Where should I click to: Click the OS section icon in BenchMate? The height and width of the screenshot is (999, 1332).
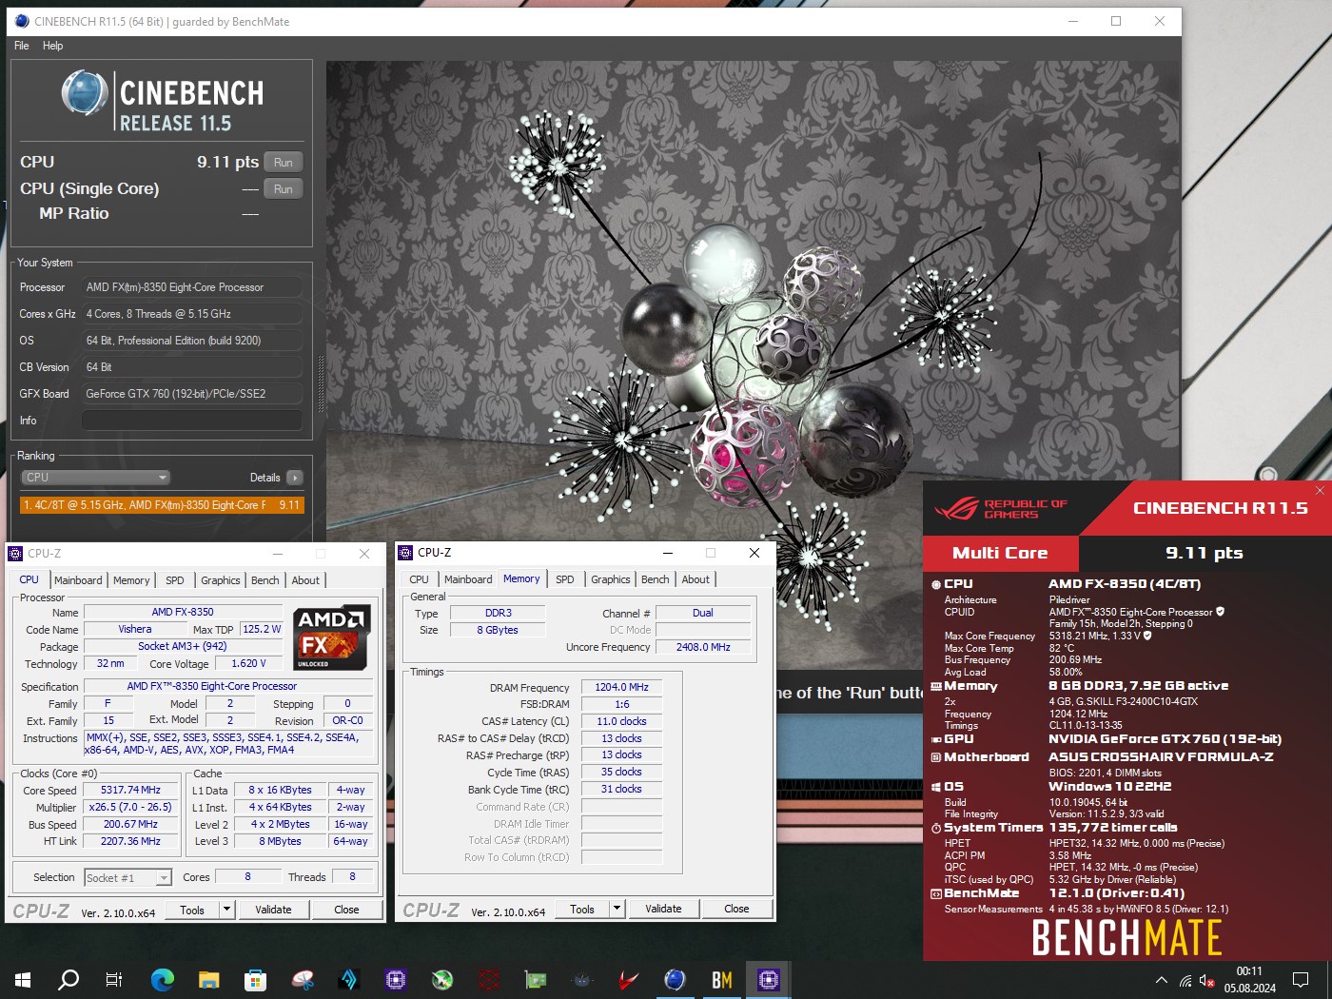click(935, 787)
